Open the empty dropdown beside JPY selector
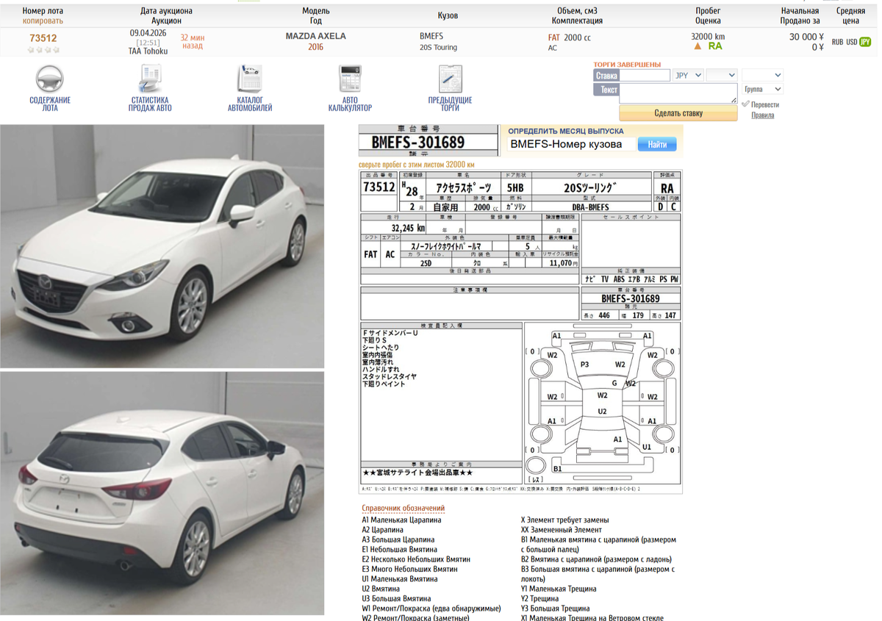Image resolution: width=882 pixels, height=621 pixels. (x=721, y=75)
